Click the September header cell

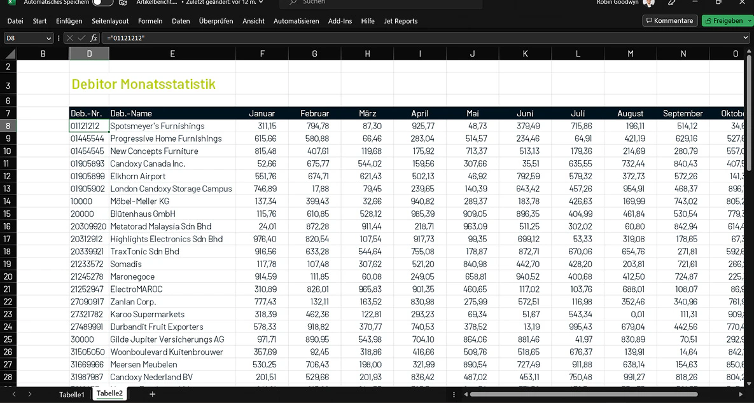pyautogui.click(x=683, y=113)
